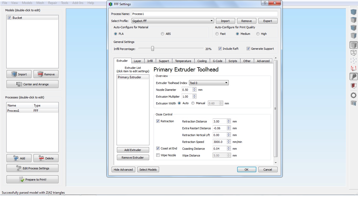
Task: Expand the Extruder Toolhead Index dropdown
Action: [209, 83]
